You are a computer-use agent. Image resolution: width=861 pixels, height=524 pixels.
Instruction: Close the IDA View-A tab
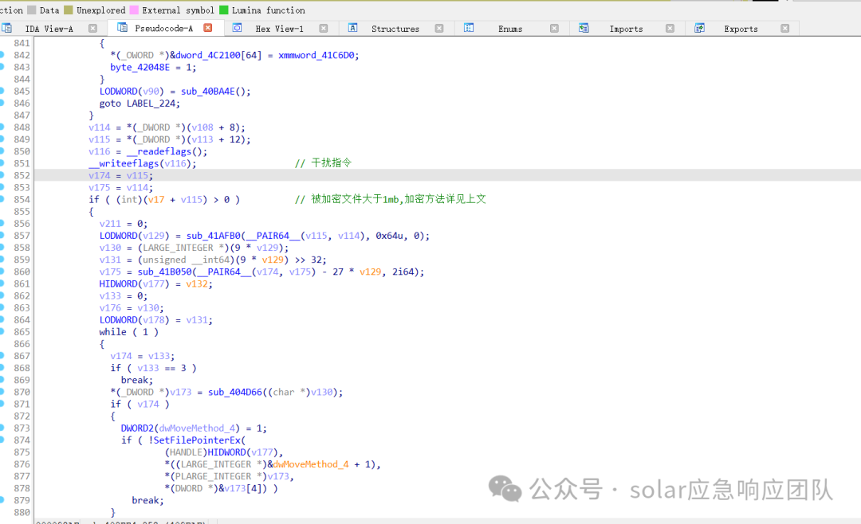tap(92, 29)
